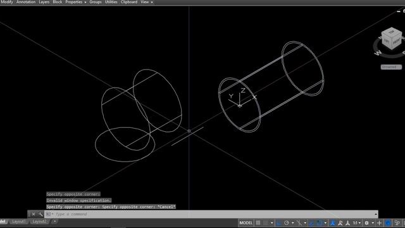This screenshot has height=228, width=405.
Task: Open the Annotation ribbon panel title
Action: (26, 2)
